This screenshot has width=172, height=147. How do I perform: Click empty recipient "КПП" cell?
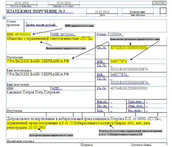tap(73, 88)
